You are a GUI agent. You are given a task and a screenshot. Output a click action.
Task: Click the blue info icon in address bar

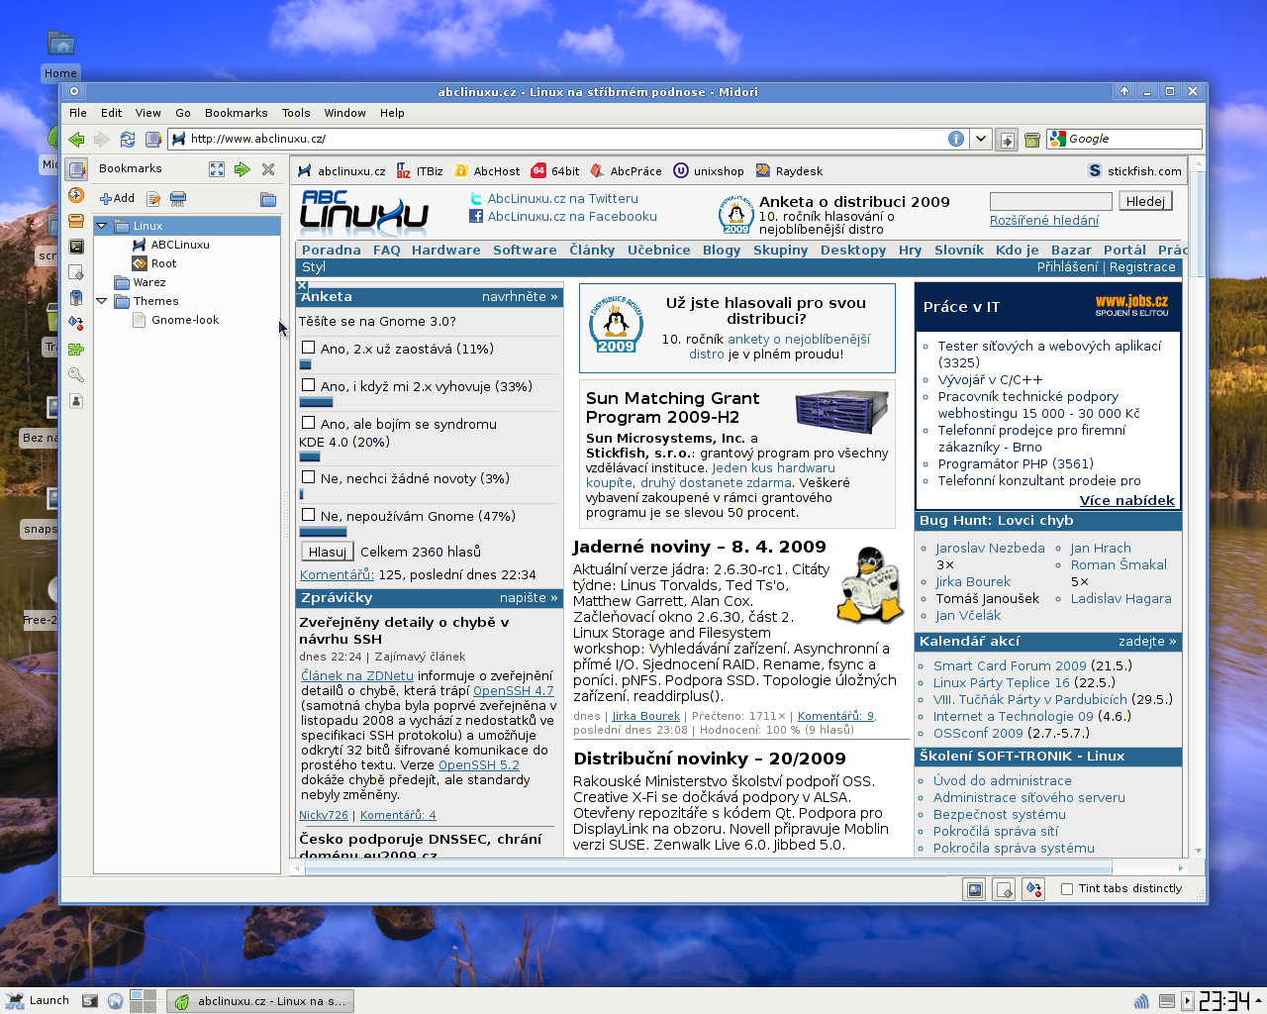956,139
